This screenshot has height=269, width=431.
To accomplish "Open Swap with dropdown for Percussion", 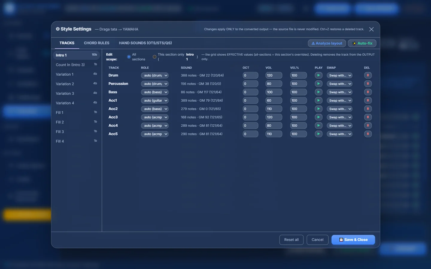I will click(339, 84).
